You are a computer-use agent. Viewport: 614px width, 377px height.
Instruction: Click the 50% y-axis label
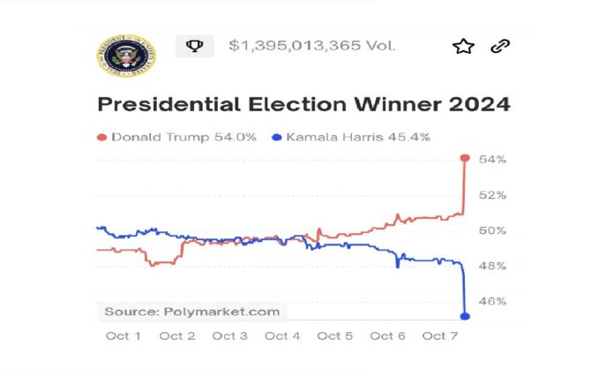pyautogui.click(x=492, y=230)
